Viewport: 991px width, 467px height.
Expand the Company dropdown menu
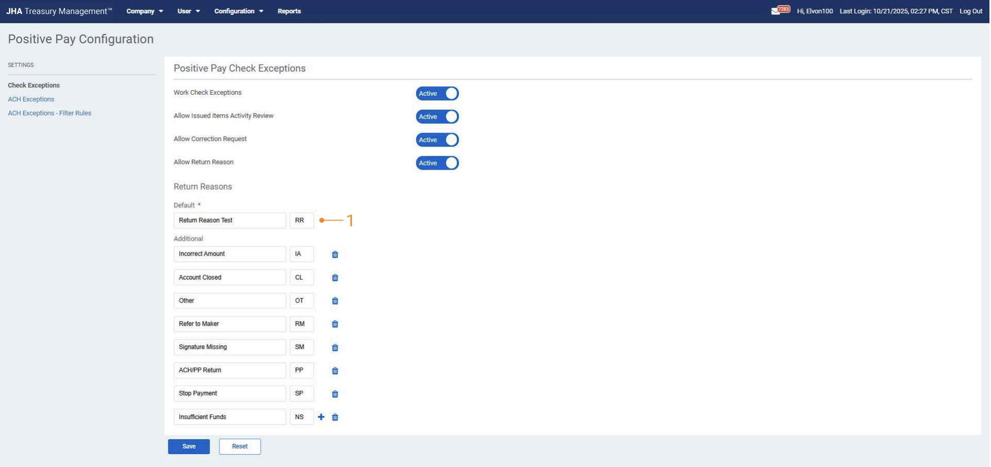pos(145,11)
